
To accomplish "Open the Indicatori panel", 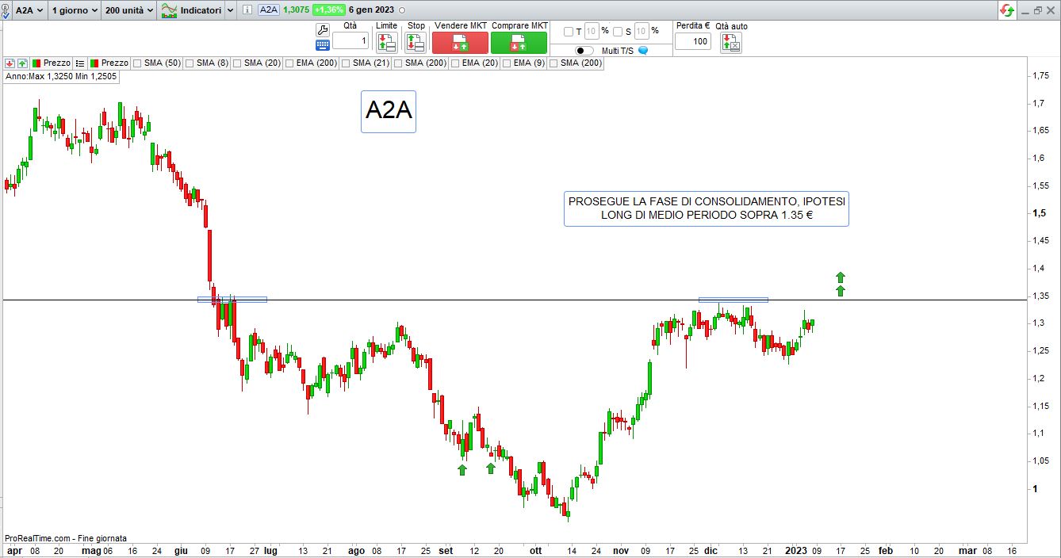I will click(191, 10).
